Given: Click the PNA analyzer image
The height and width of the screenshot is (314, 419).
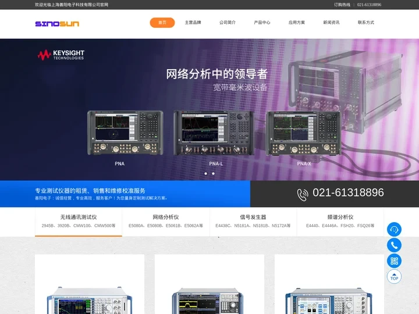Looking at the screenshot, I should 125,133.
